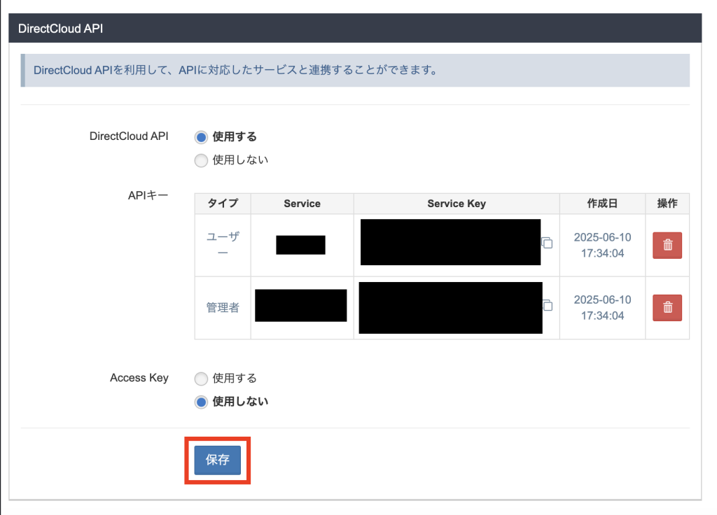Delete the 管理者 API key
This screenshot has width=717, height=515.
click(x=667, y=307)
